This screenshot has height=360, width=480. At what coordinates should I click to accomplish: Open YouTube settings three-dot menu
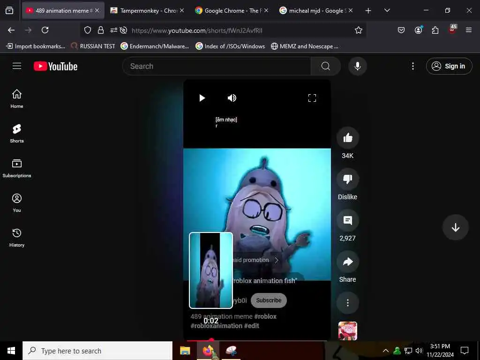[x=412, y=66]
